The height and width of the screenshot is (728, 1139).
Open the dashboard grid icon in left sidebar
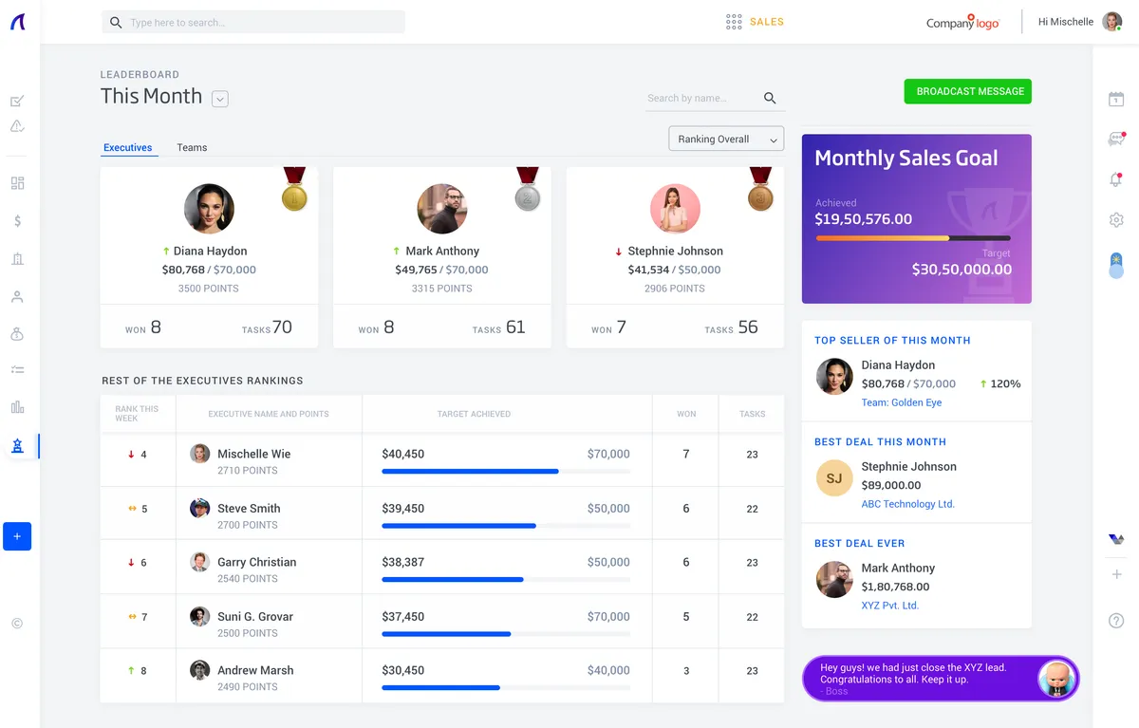point(17,183)
